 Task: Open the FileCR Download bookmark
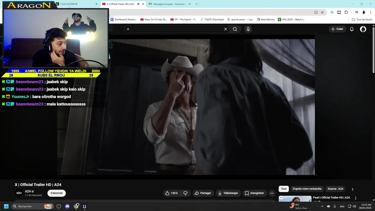(x=212, y=20)
